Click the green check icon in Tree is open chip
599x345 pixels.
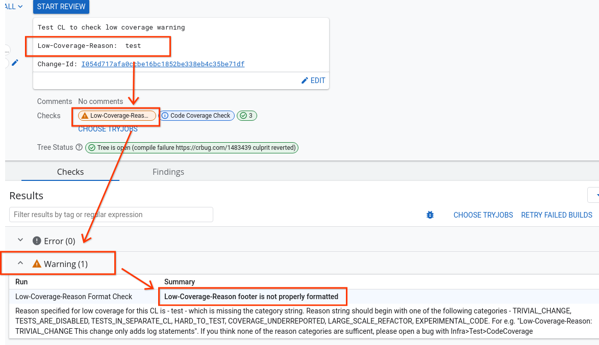tap(91, 148)
